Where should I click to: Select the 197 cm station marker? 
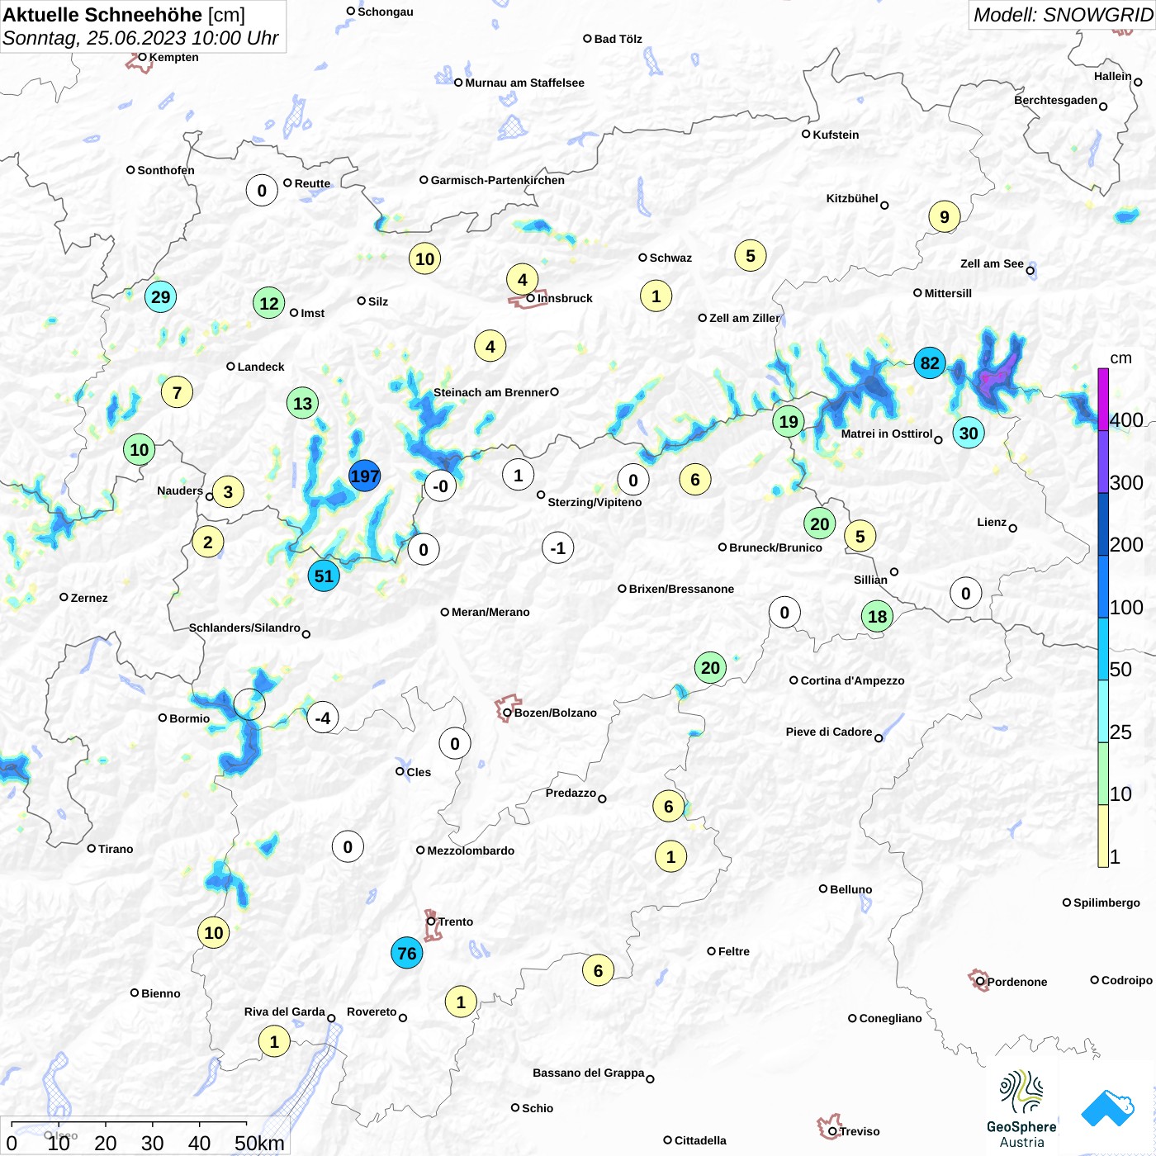pos(364,476)
